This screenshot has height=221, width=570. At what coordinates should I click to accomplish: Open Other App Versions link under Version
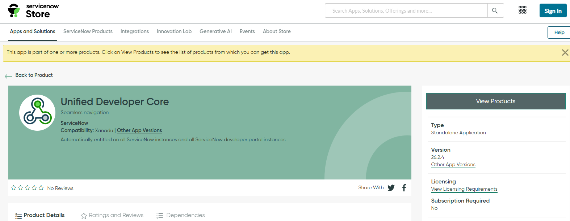453,164
